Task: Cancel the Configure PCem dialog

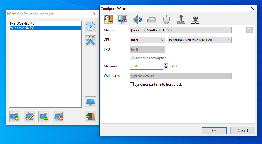Action: click(243, 131)
